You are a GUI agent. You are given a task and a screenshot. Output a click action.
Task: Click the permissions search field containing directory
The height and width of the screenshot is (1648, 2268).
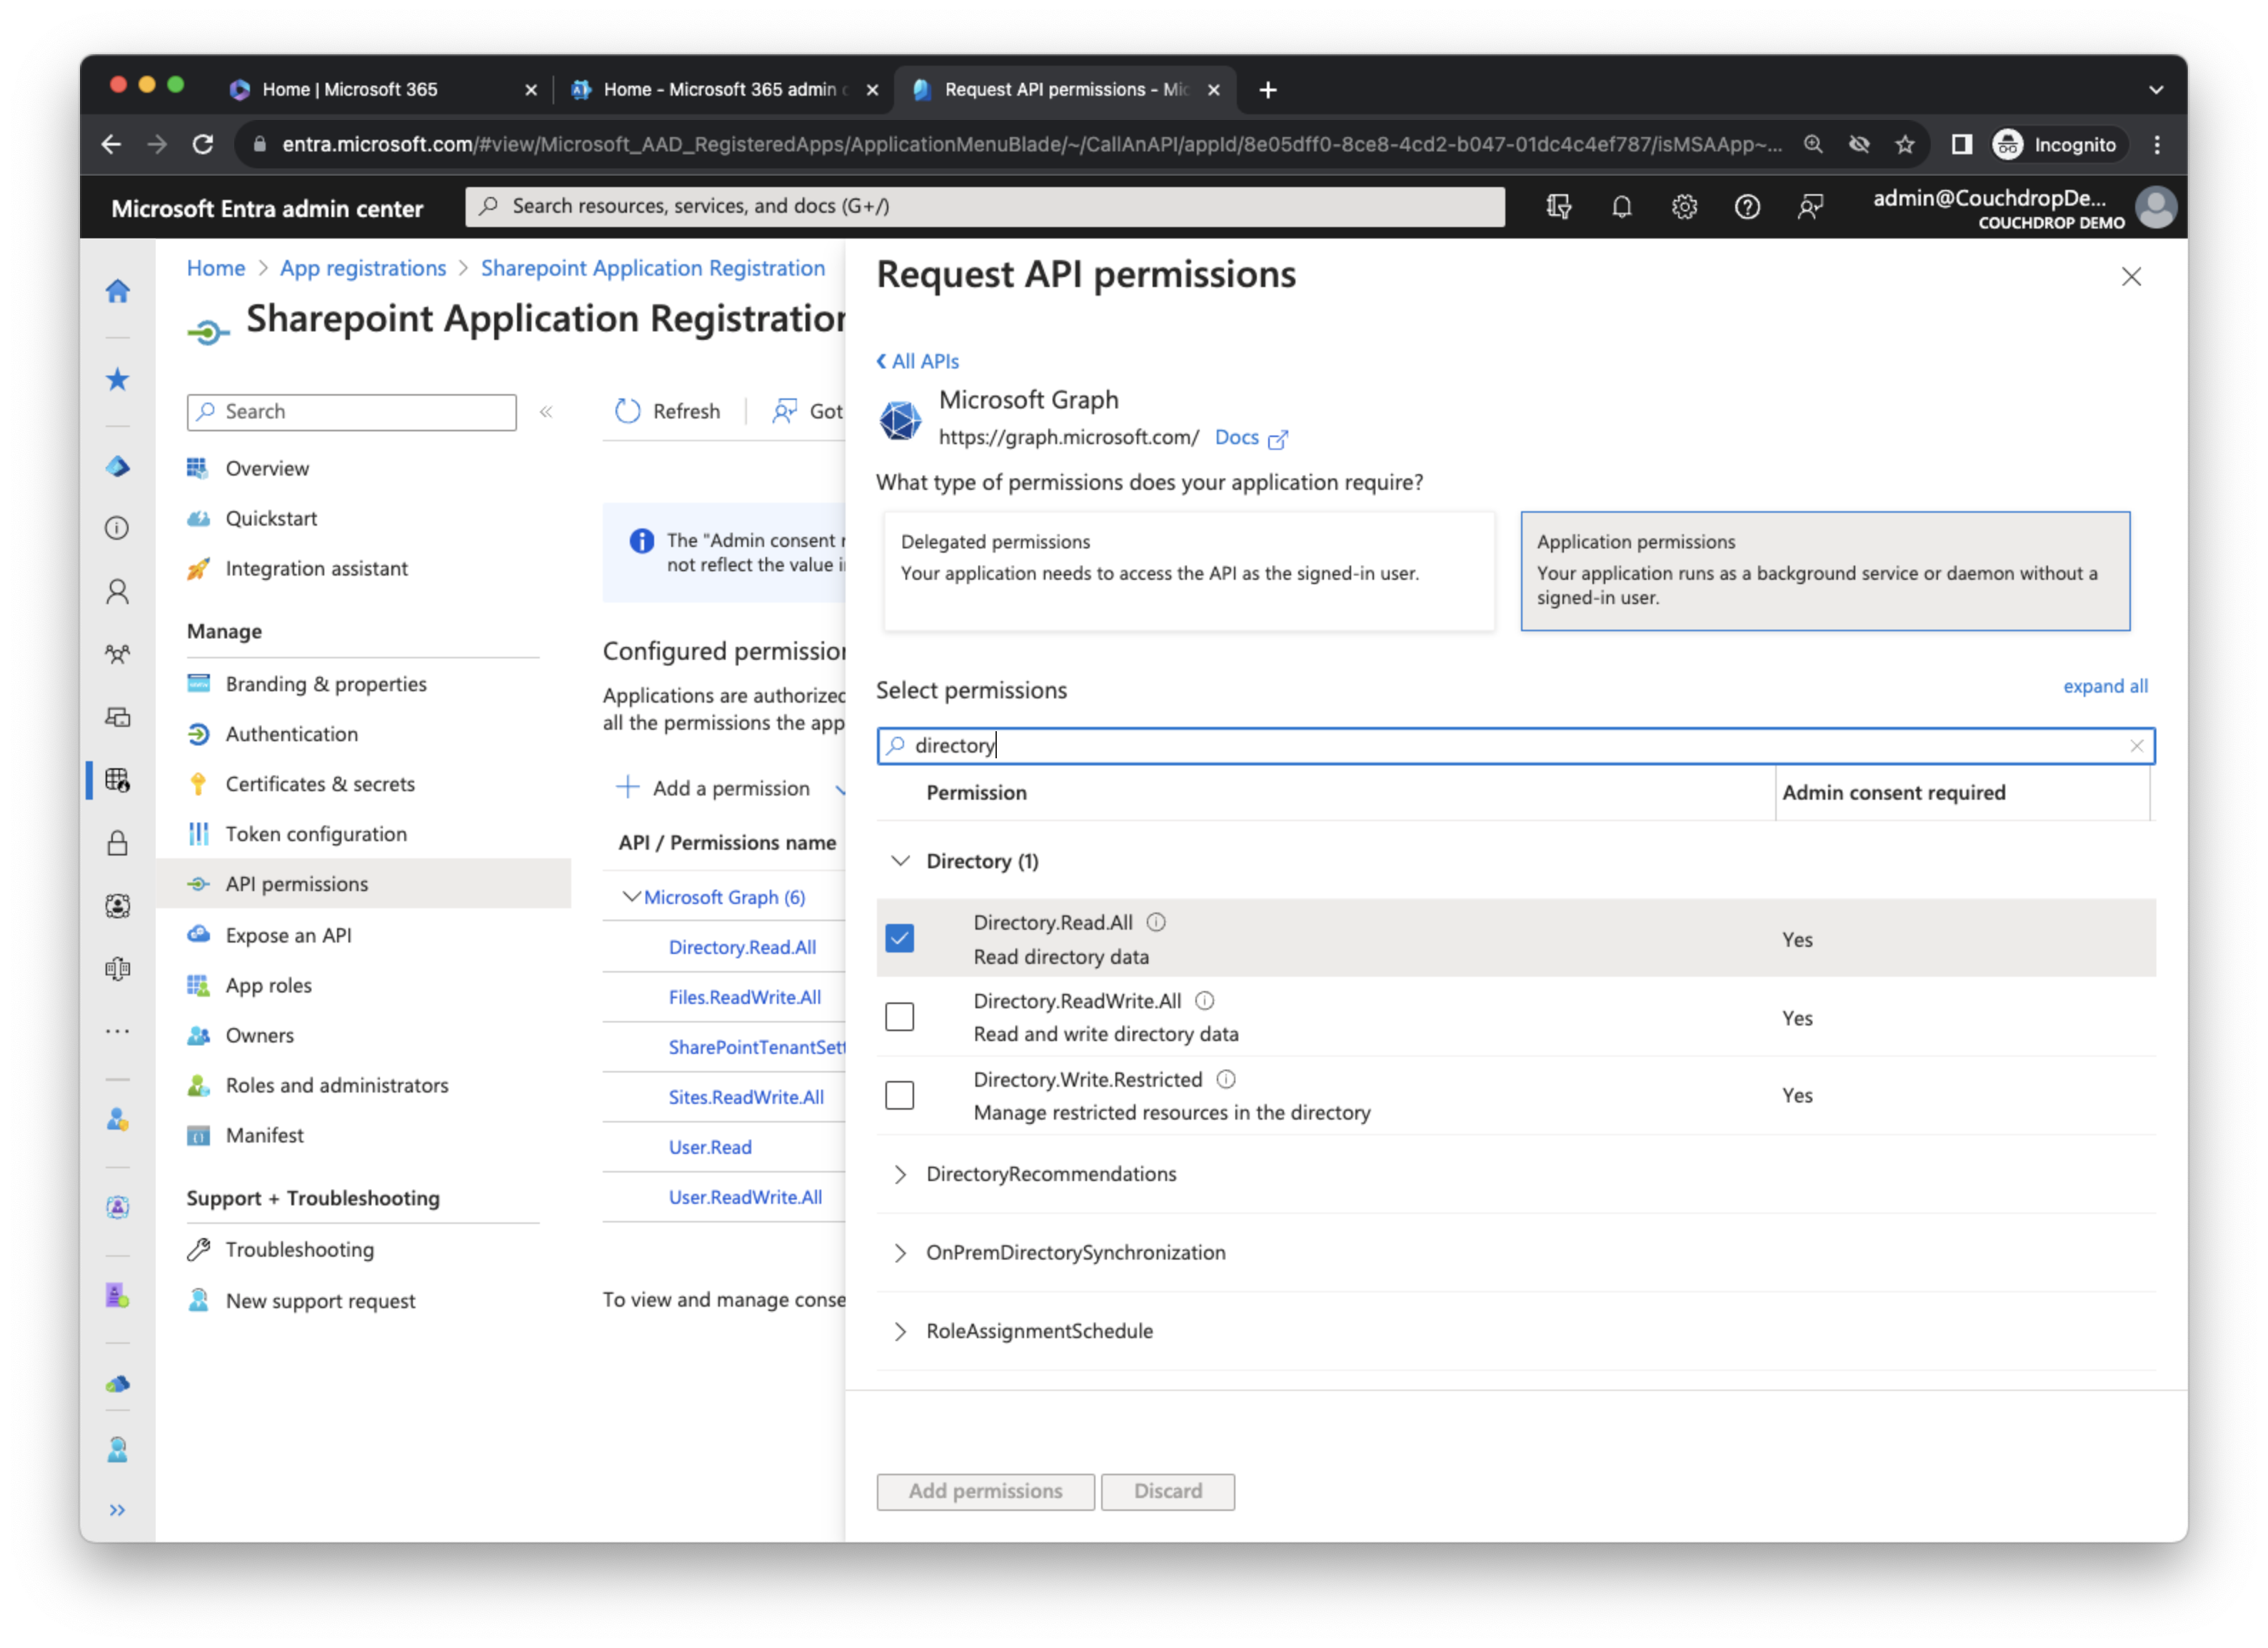pos(1515,746)
